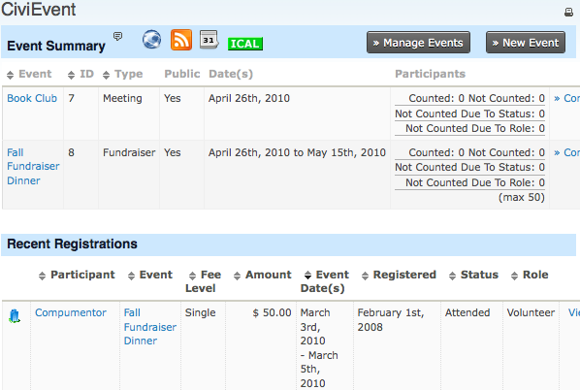This screenshot has width=580, height=390.
Task: Open the orange RSS feed icon
Action: [x=181, y=40]
